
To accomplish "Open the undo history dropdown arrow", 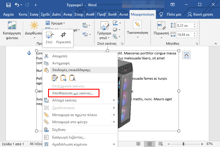I will click(x=21, y=5).
